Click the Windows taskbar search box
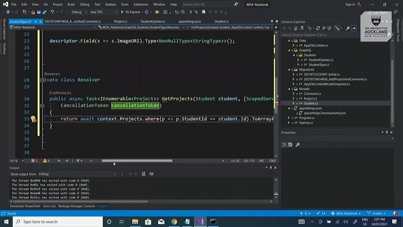Image resolution: width=403 pixels, height=227 pixels. coord(58,221)
